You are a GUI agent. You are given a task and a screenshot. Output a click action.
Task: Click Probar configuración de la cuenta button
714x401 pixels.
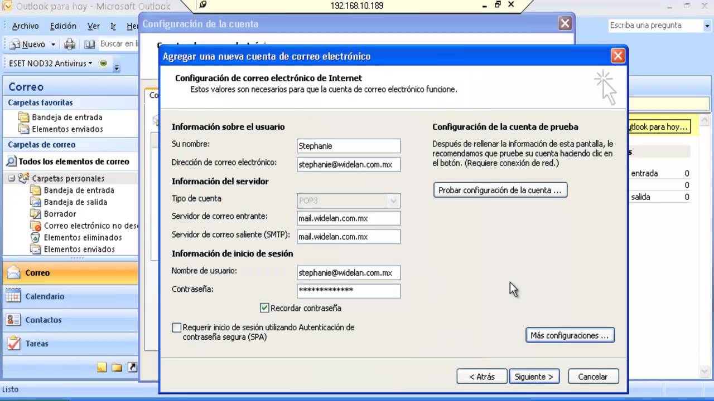[x=500, y=190]
